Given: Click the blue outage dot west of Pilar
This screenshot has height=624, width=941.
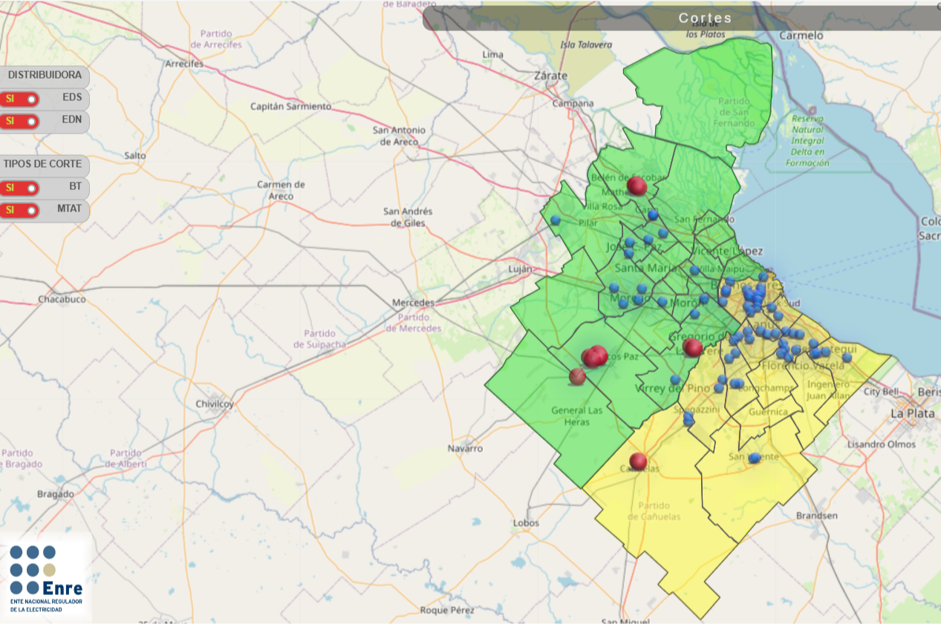Looking at the screenshot, I should (x=555, y=220).
